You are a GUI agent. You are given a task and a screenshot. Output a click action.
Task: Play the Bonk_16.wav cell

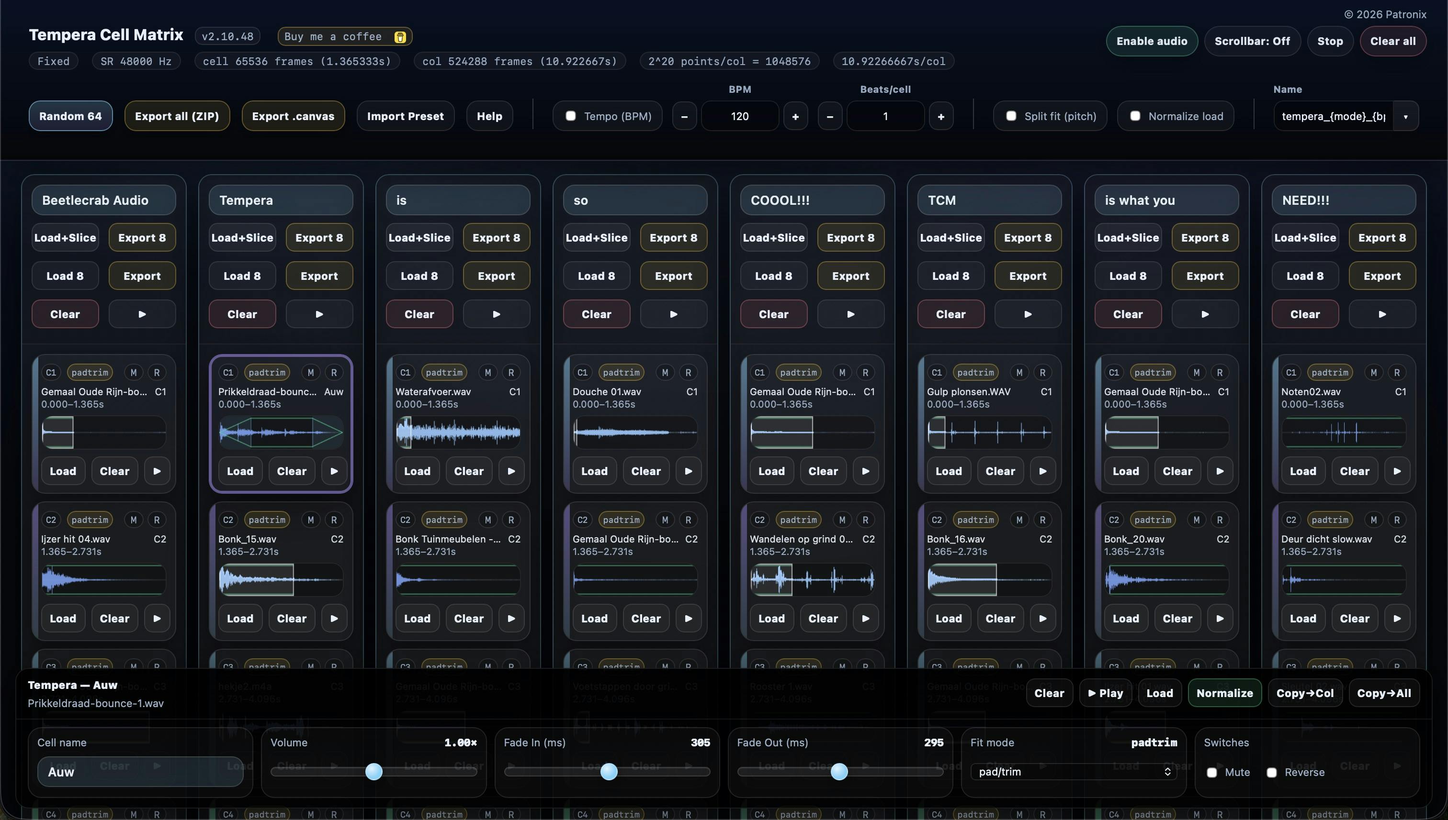tap(1043, 619)
